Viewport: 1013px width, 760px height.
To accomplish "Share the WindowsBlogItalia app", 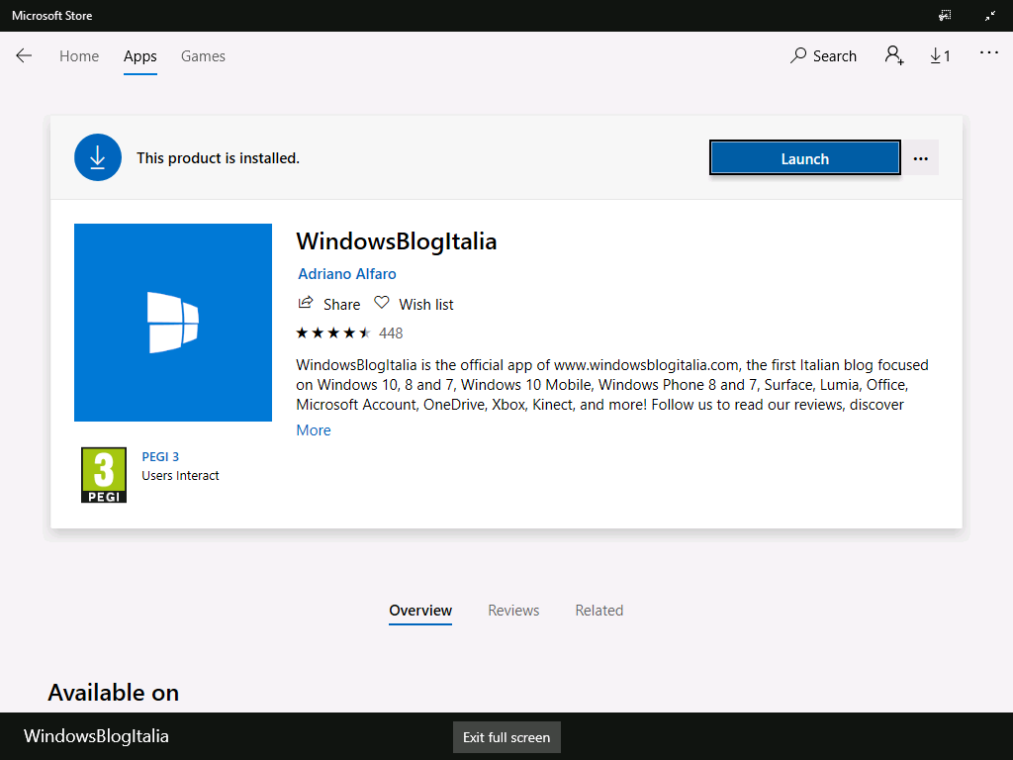I will [x=328, y=304].
